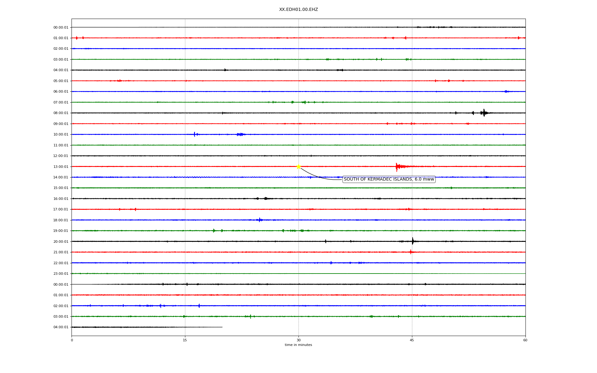Viewport: 597px width, 373px height.
Task: Click the black spike at 45 minutes on 20:00:01 trace
Action: 413,241
